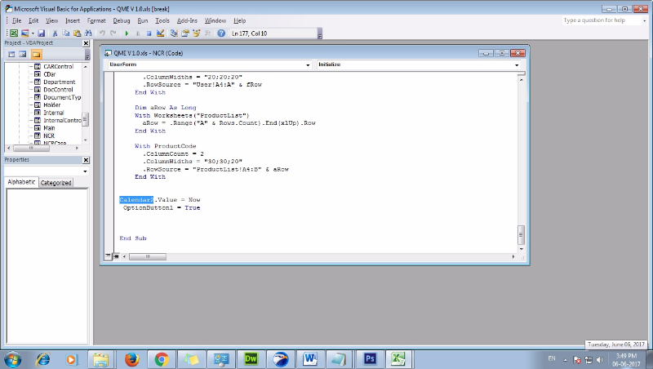
Task: Open Photoshop from the Windows taskbar
Action: point(369,358)
